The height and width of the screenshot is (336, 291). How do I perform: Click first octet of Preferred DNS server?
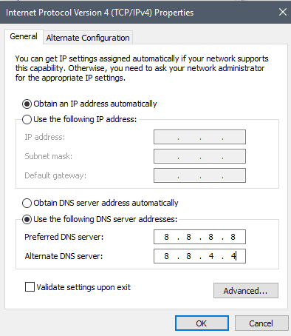tap(166, 237)
